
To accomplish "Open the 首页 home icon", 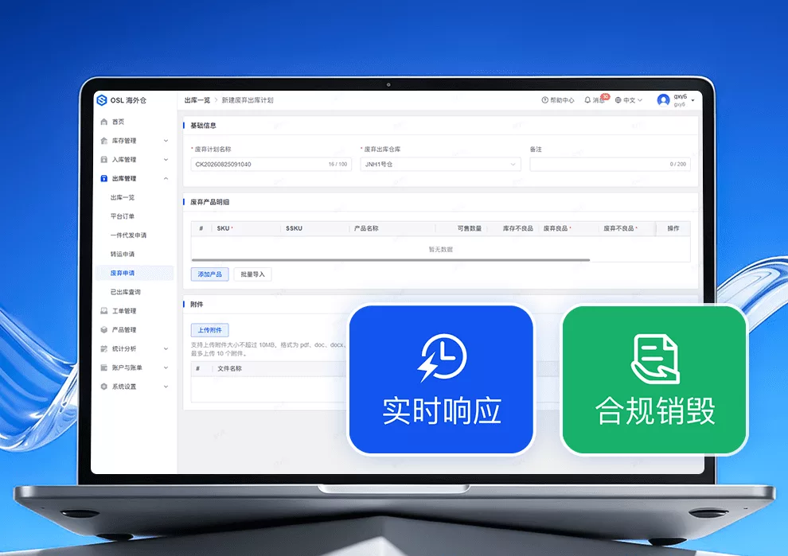I will tap(104, 122).
